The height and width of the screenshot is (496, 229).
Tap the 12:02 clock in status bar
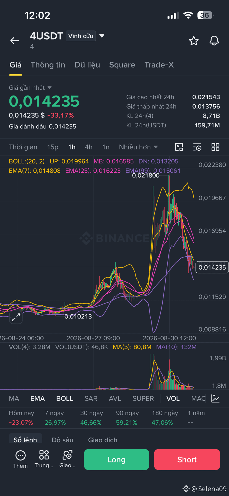pyautogui.click(x=37, y=15)
